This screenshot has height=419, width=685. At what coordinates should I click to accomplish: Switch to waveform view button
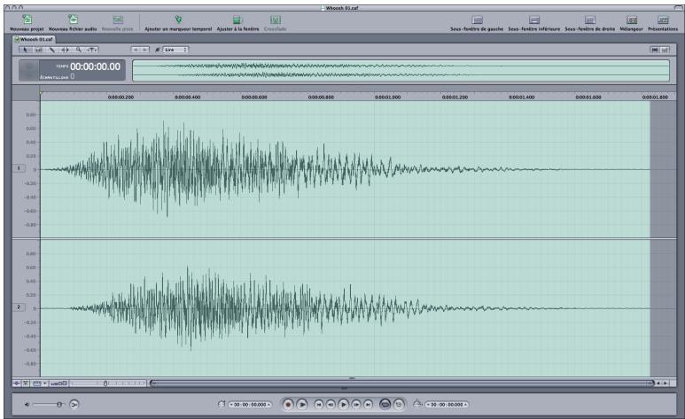click(654, 50)
